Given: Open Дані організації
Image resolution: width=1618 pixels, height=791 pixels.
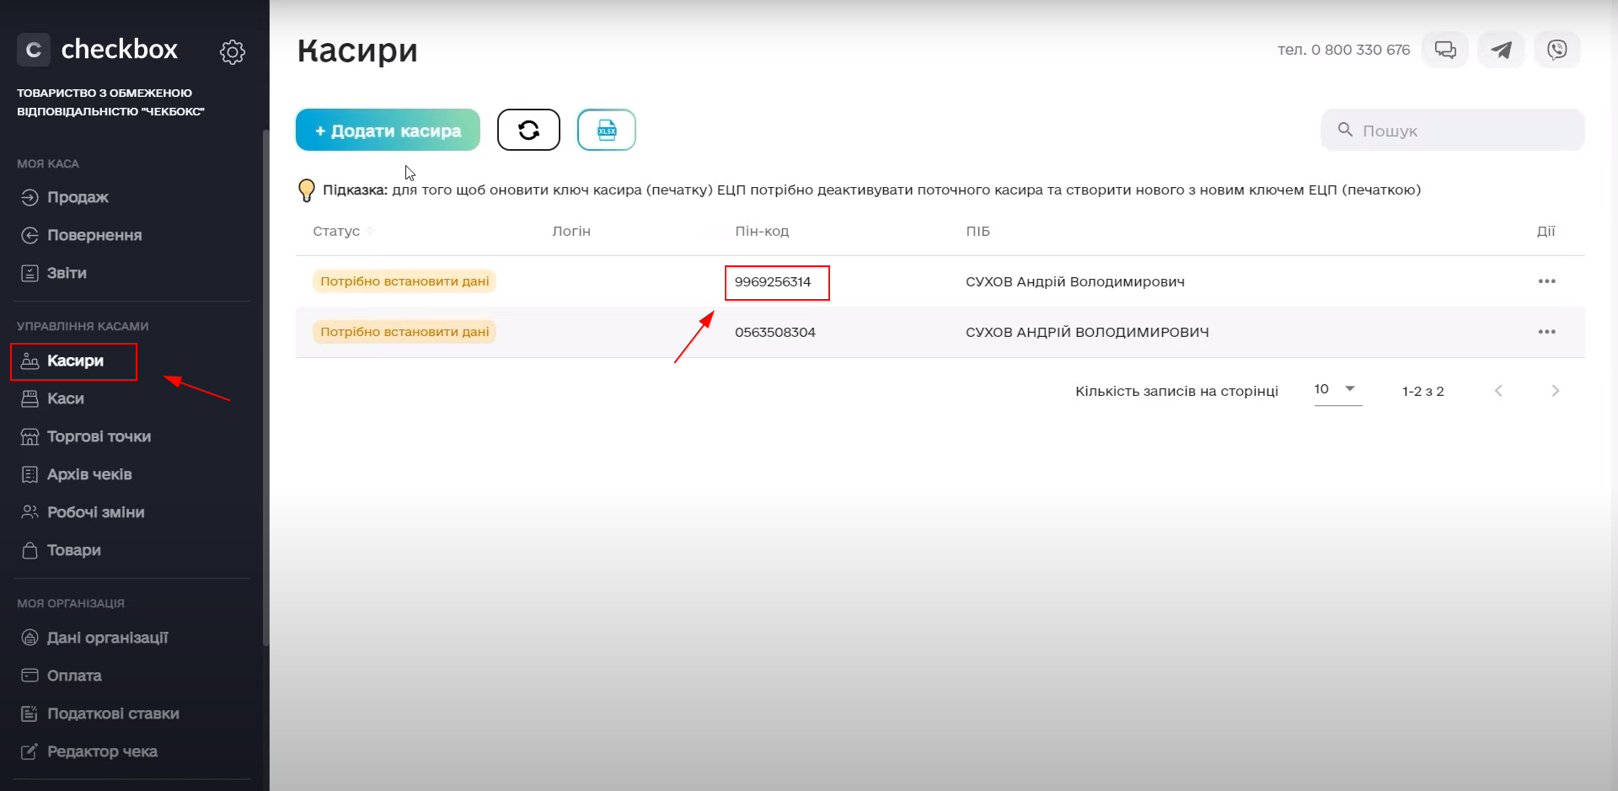Looking at the screenshot, I should click(x=94, y=638).
